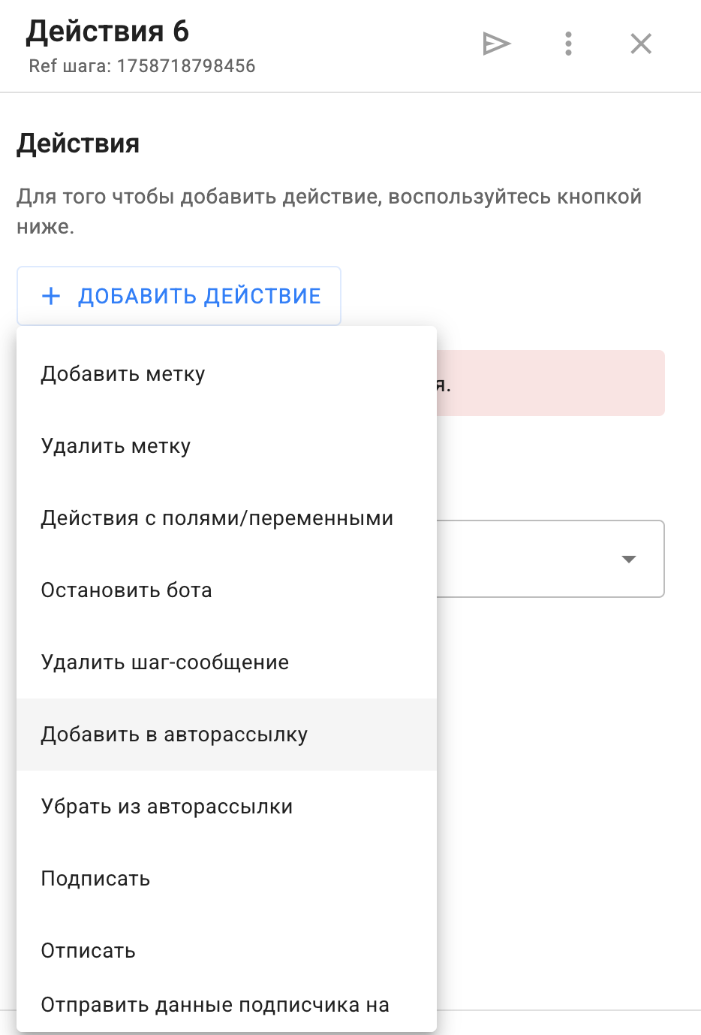This screenshot has height=1035, width=701.
Task: Expand the dropdown arrow behind the menu
Action: [x=629, y=559]
